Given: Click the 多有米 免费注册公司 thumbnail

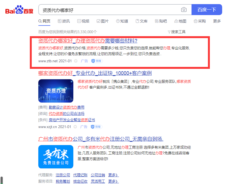Looking at the screenshot, I should (x=56, y=157).
